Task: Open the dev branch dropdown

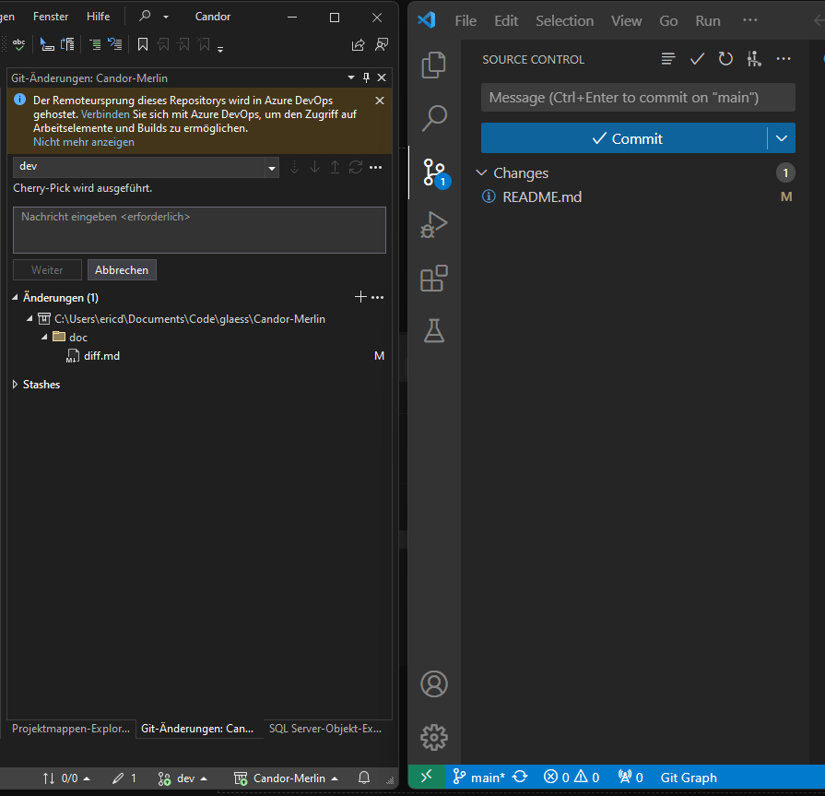Action: point(272,168)
